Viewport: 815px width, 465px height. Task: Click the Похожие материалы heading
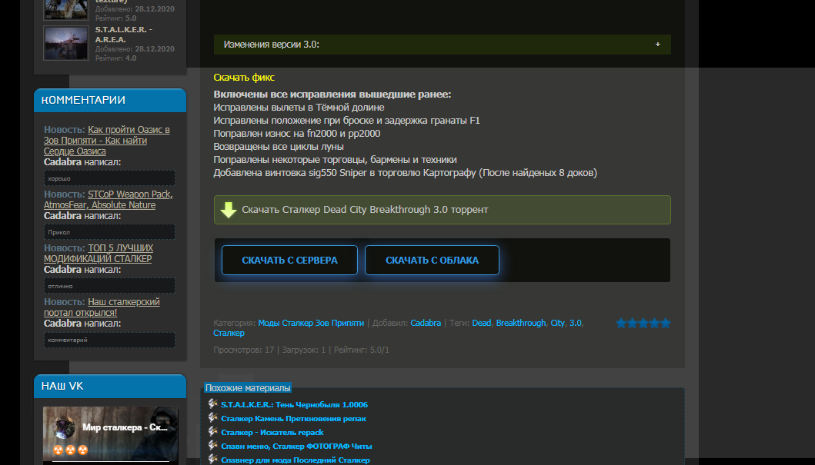pyautogui.click(x=248, y=387)
